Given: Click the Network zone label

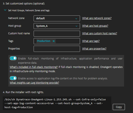Looking at the screenshot, I should click(16, 18).
